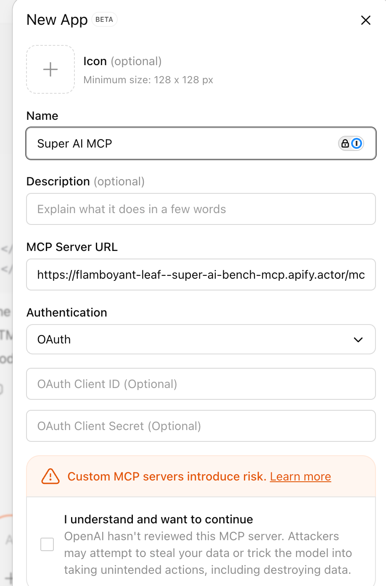Image resolution: width=386 pixels, height=586 pixels.
Task: Click the orange warning triangle icon
Action: (x=50, y=476)
